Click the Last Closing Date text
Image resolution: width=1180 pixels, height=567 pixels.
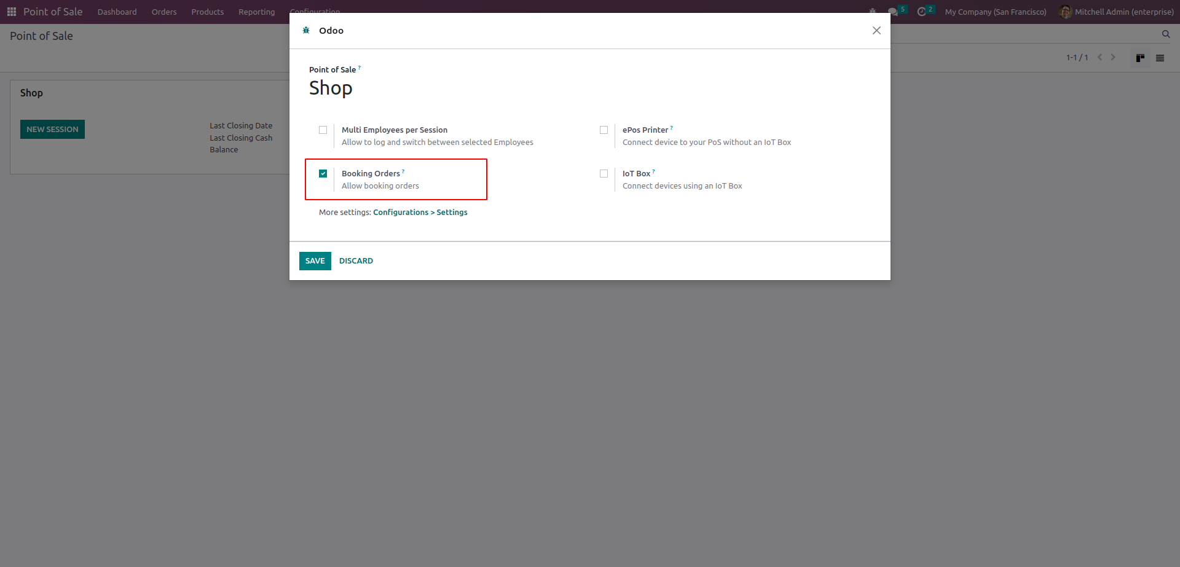(x=241, y=126)
